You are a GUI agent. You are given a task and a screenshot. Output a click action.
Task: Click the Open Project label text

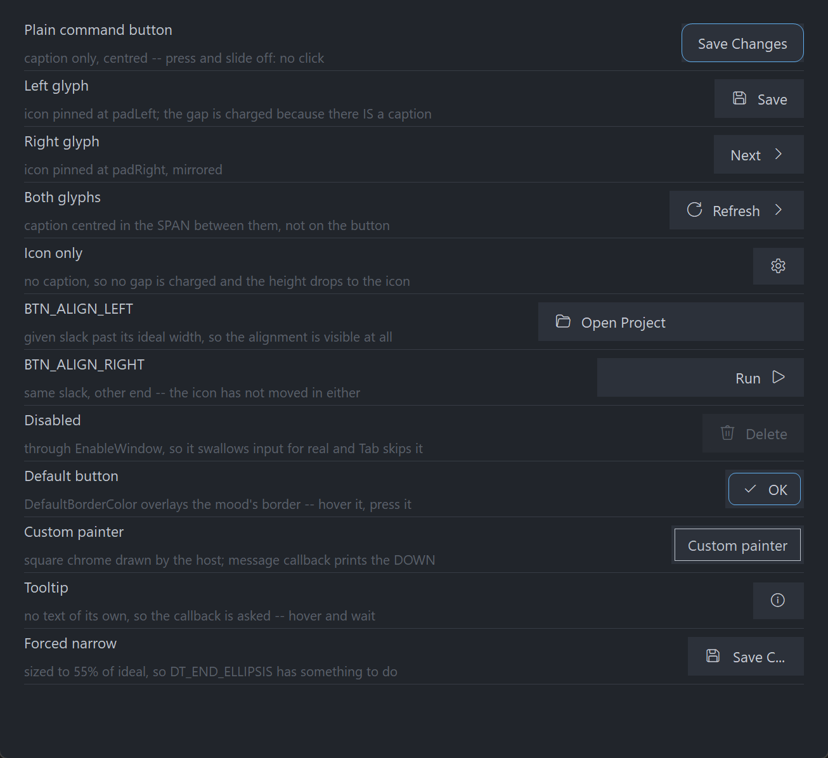click(x=623, y=323)
